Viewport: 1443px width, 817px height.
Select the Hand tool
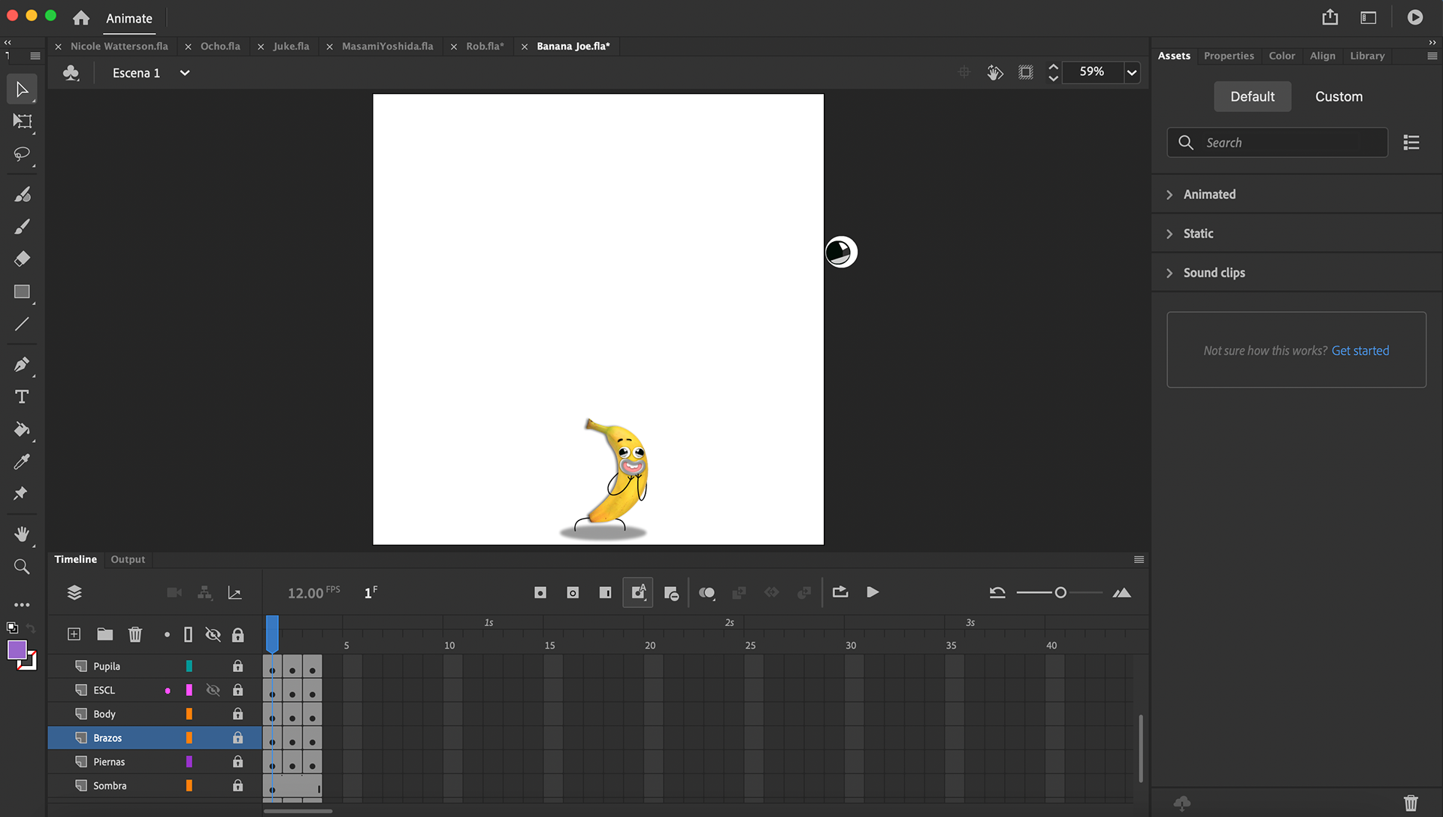click(x=22, y=534)
